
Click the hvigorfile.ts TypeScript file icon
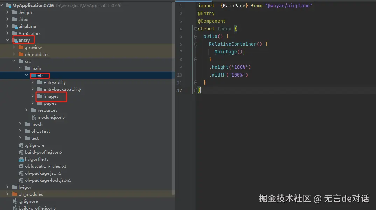[21, 159]
